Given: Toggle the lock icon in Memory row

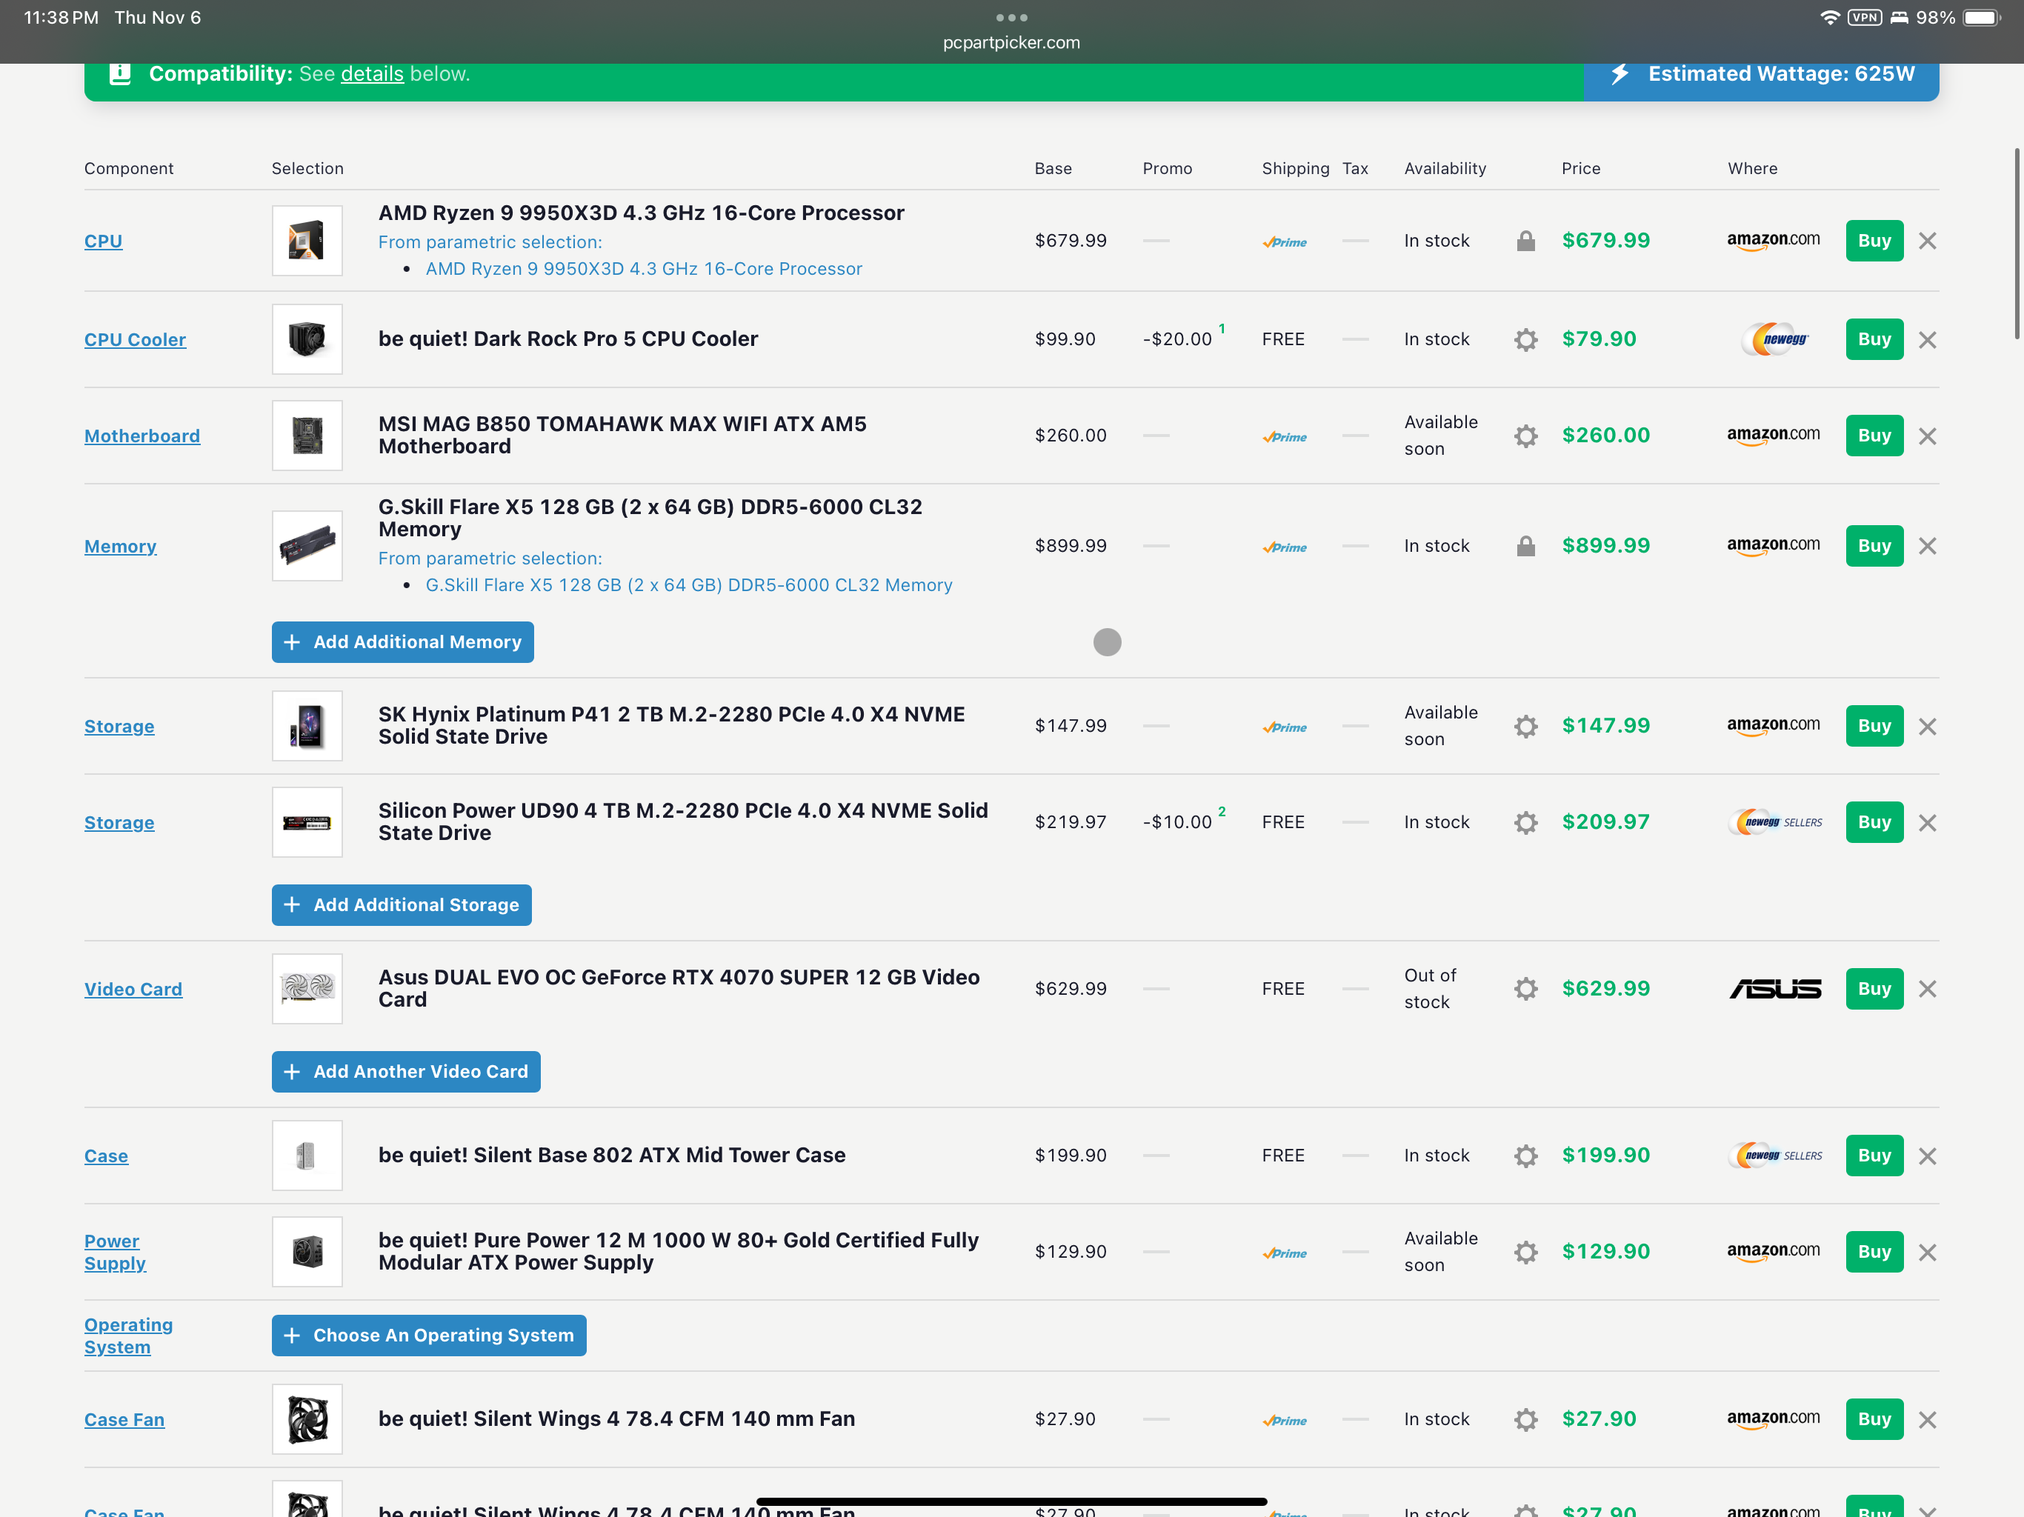Looking at the screenshot, I should coord(1525,546).
